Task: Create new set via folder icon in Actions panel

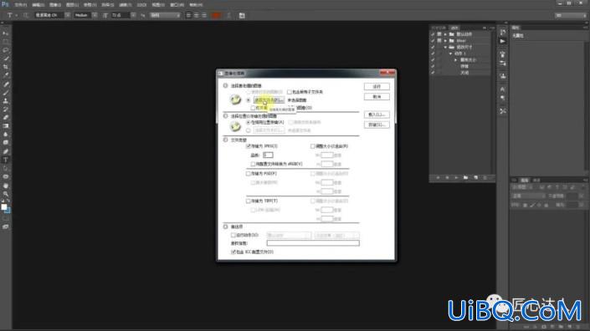Action: 466,177
